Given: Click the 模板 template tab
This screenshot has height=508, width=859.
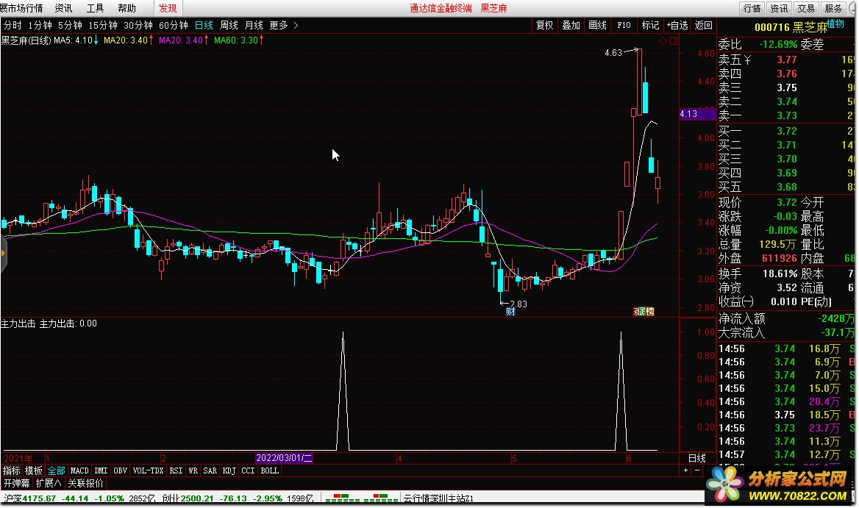Looking at the screenshot, I should coord(33,471).
